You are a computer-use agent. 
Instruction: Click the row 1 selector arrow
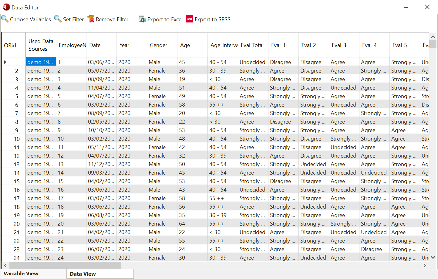tap(5, 62)
